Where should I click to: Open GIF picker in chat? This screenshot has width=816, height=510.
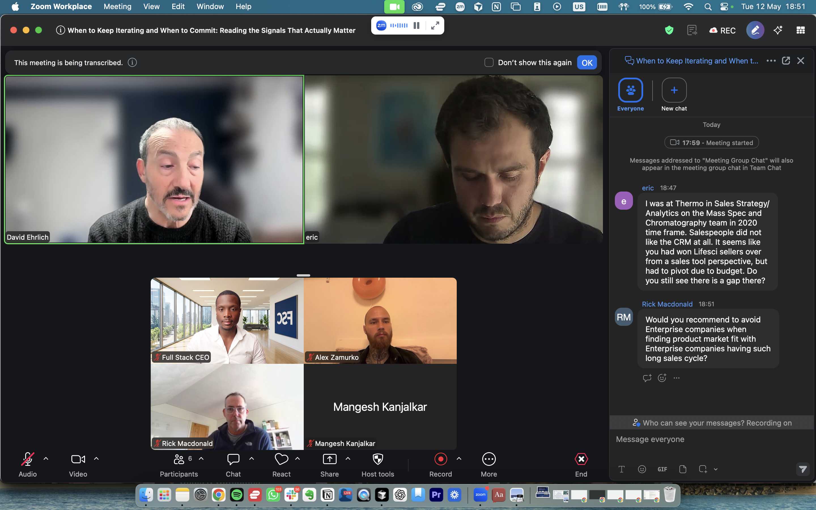[x=662, y=469]
